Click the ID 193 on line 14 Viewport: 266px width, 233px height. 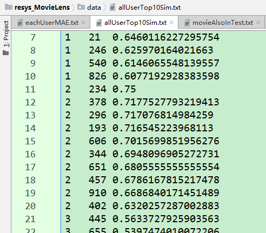(97, 128)
